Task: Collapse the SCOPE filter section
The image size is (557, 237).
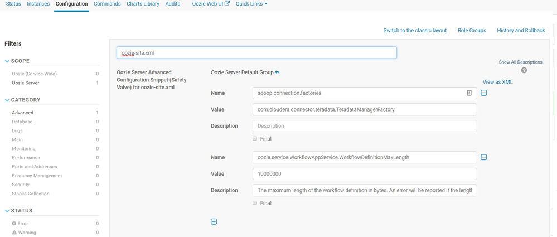Action: [7, 61]
